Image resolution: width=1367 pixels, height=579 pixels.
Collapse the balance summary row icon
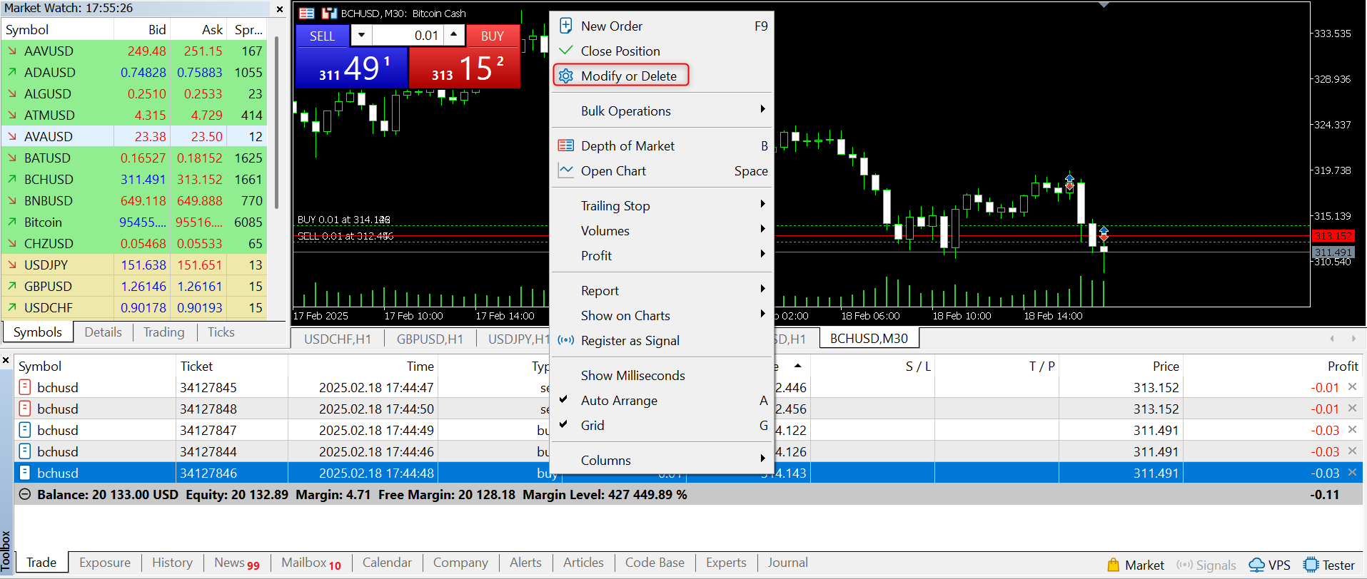point(25,494)
